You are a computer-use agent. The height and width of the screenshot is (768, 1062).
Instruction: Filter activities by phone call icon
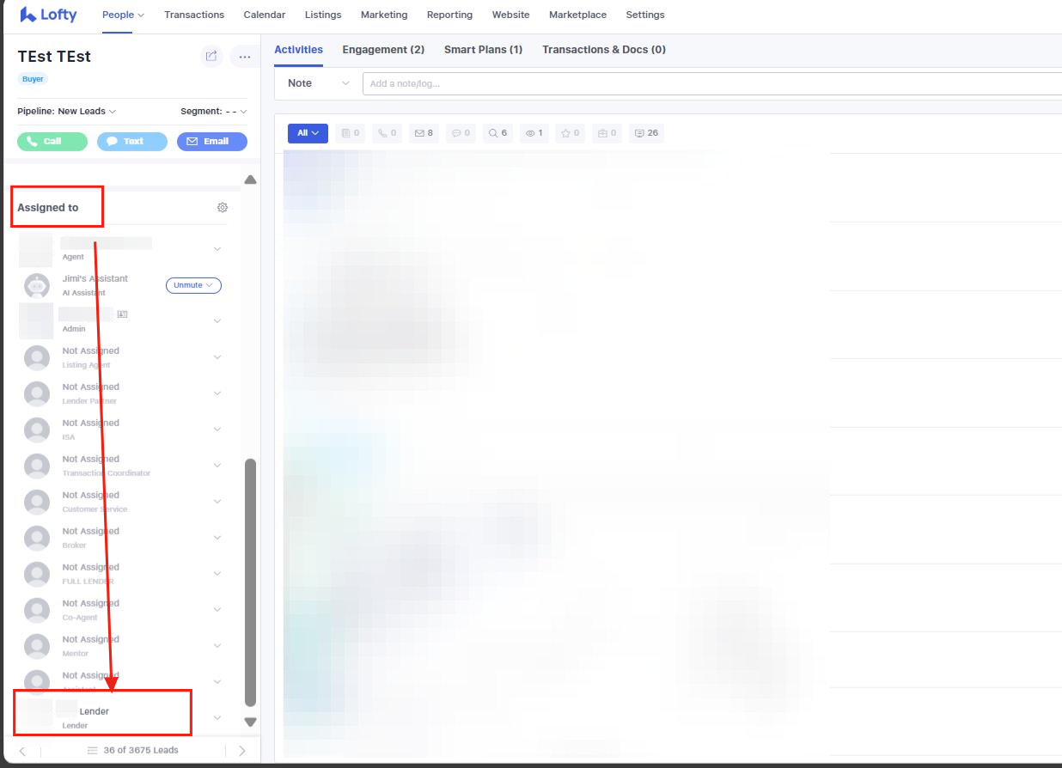[387, 133]
